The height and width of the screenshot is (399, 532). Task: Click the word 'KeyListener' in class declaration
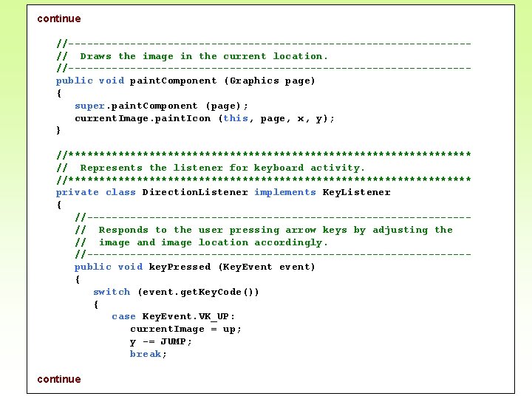(x=357, y=192)
